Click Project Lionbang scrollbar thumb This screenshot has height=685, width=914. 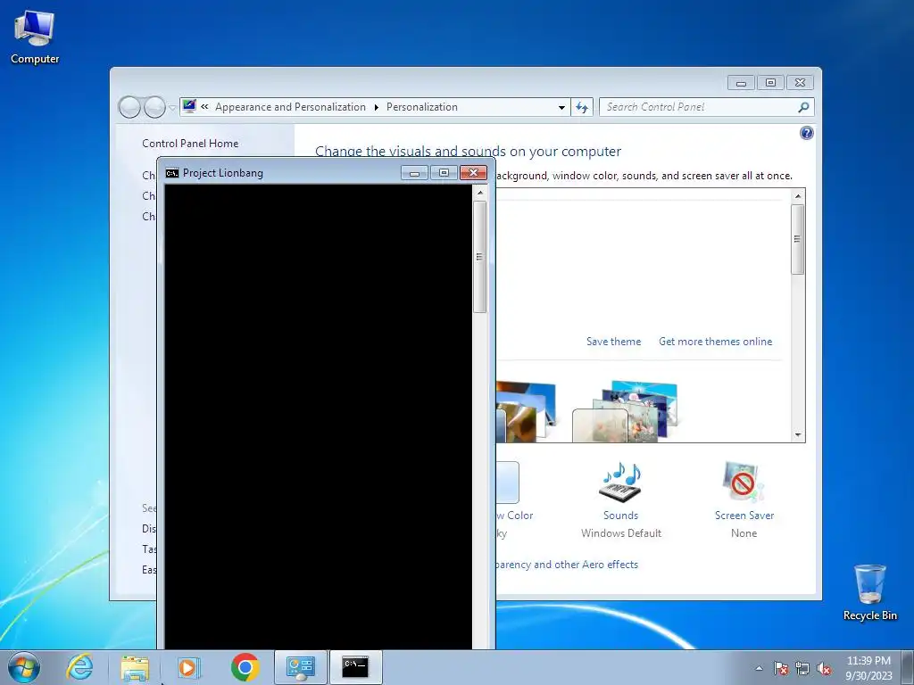point(479,257)
